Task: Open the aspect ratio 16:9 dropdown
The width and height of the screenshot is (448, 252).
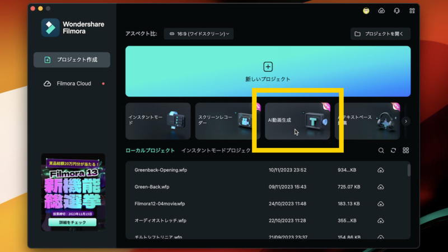Action: [x=199, y=34]
